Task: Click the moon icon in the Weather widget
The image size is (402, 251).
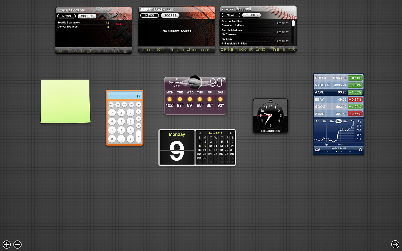Action: click(x=195, y=82)
